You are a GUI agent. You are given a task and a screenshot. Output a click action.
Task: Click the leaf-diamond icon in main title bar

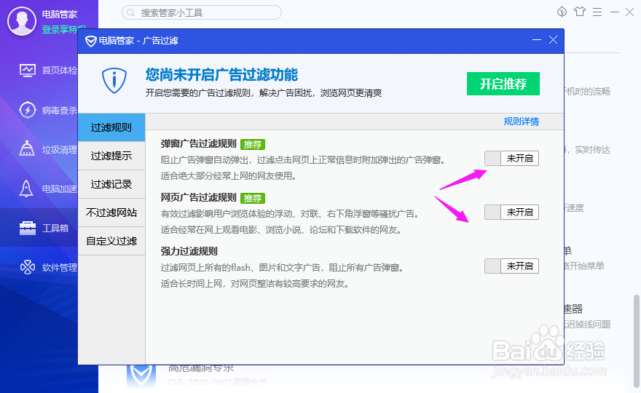coord(562,12)
